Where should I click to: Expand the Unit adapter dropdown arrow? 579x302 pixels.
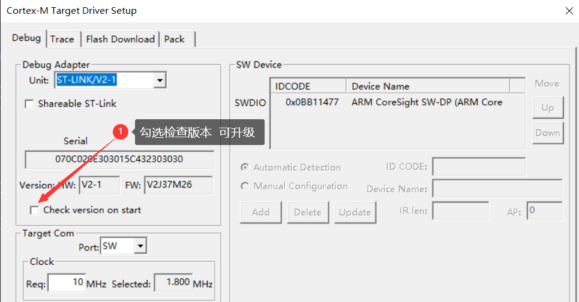pyautogui.click(x=160, y=80)
